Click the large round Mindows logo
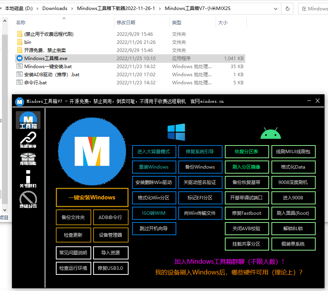The width and height of the screenshot is (328, 291). click(92, 151)
